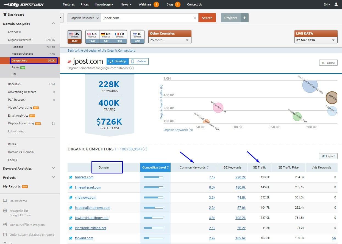Open forward.com external link icon
Screen dimensions: 342x244
[x=71, y=238]
